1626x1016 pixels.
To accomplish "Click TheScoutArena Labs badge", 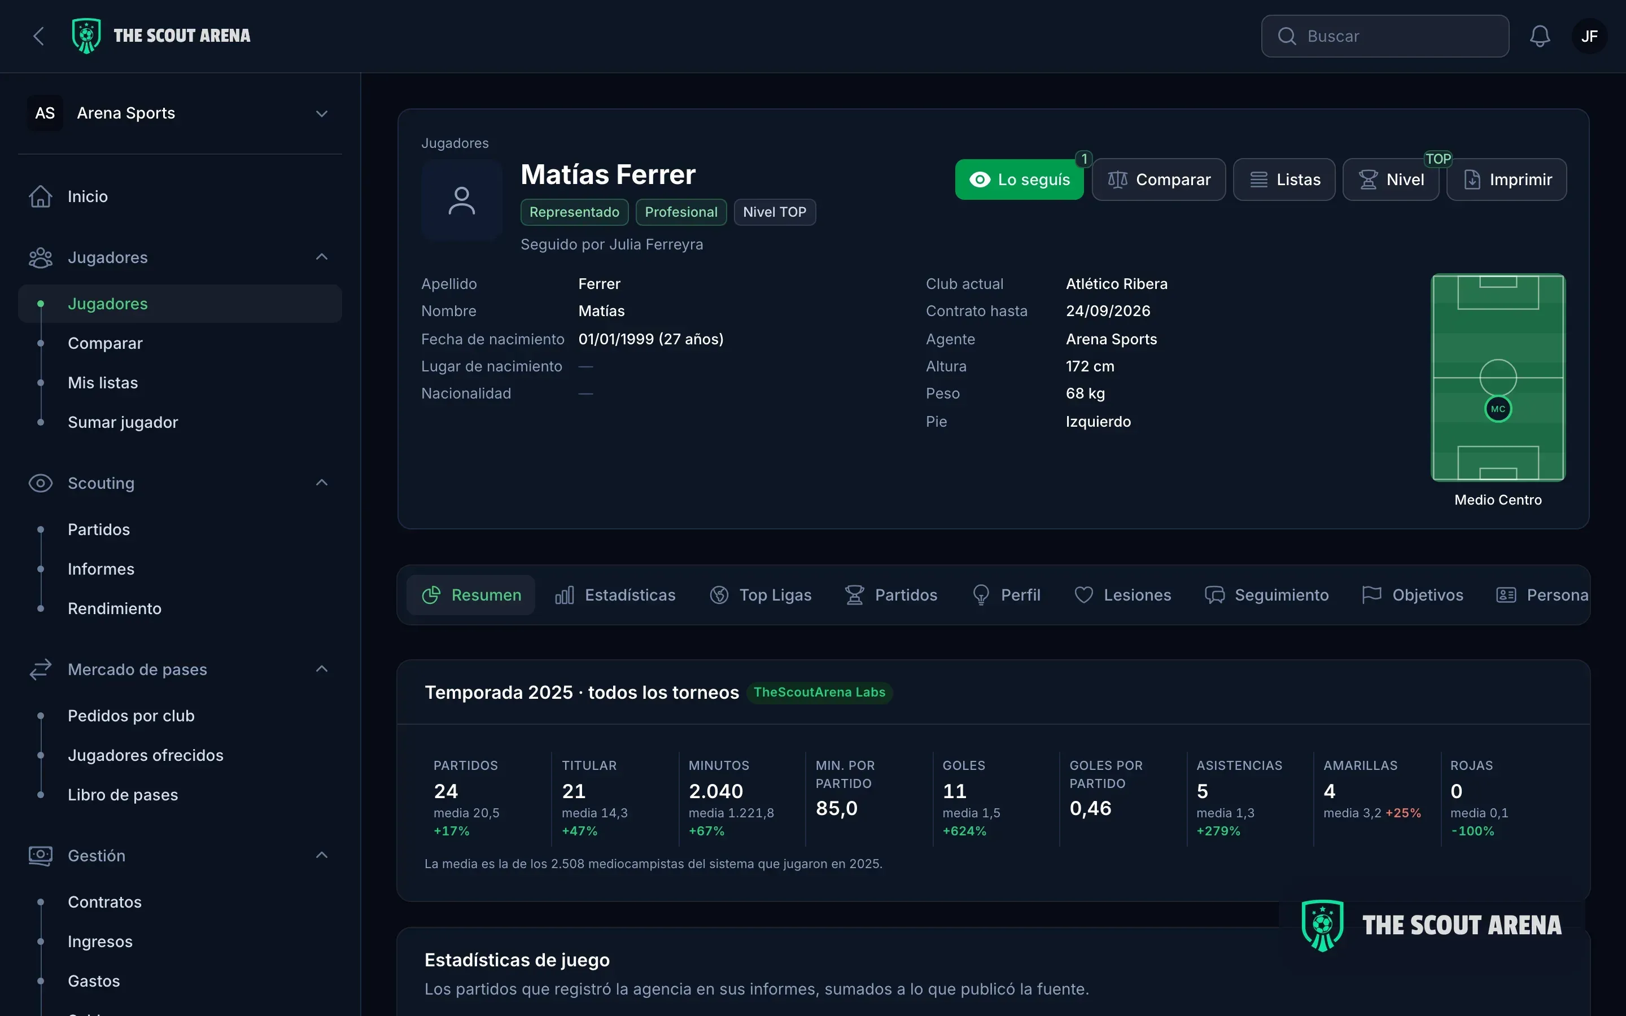I will pyautogui.click(x=819, y=692).
